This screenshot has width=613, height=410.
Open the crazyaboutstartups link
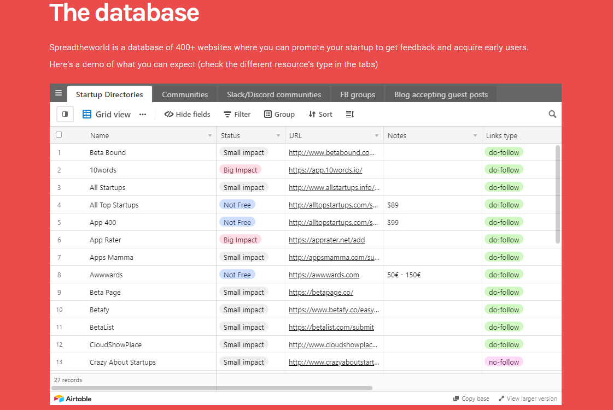tap(334, 363)
